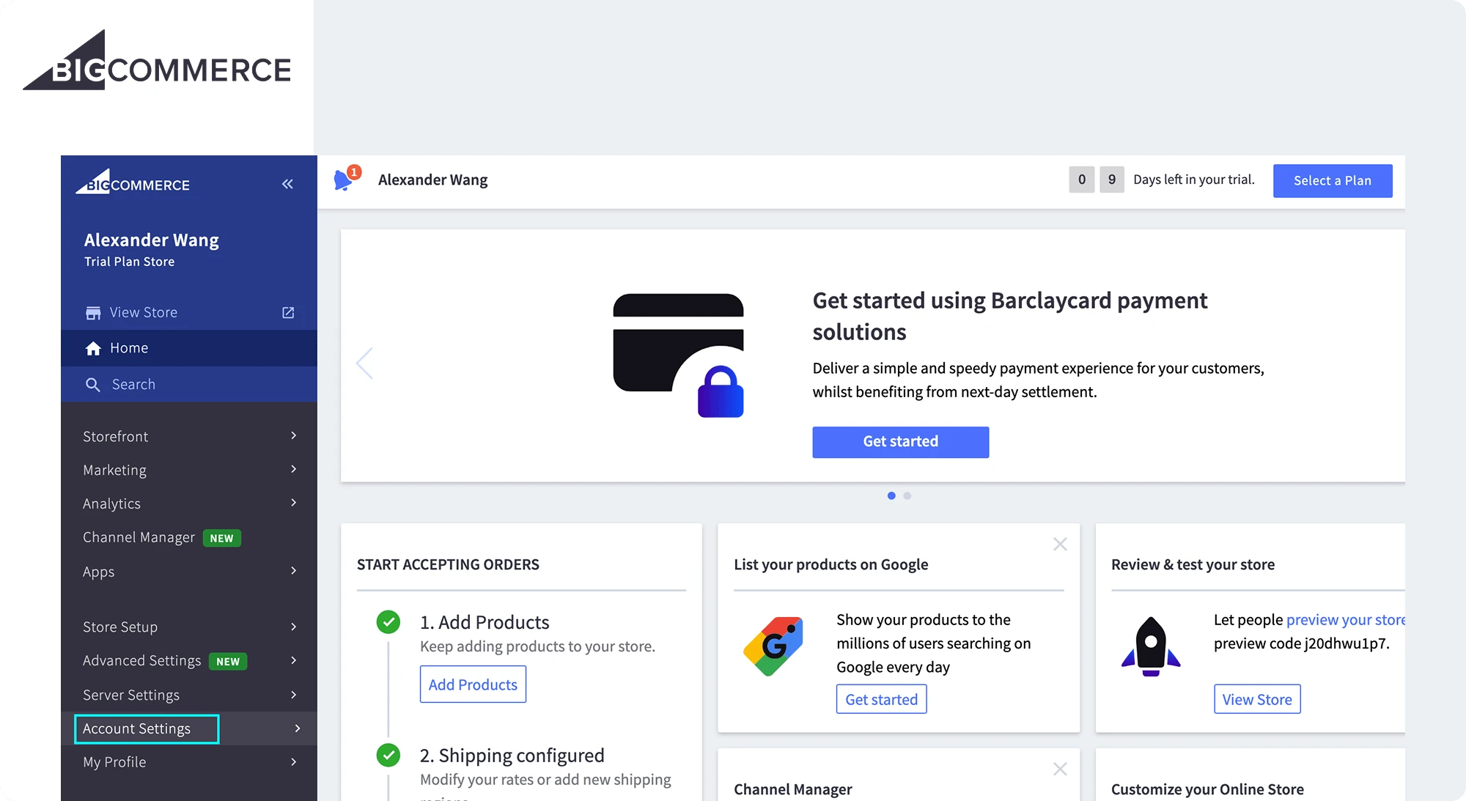Click the Channel Manager card heading
The image size is (1466, 801).
793,789
